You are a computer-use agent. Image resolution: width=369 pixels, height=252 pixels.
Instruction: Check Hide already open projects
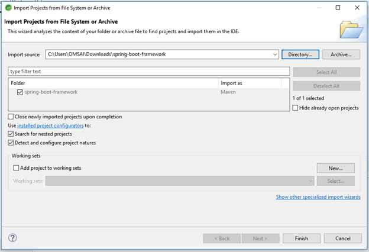pos(296,108)
